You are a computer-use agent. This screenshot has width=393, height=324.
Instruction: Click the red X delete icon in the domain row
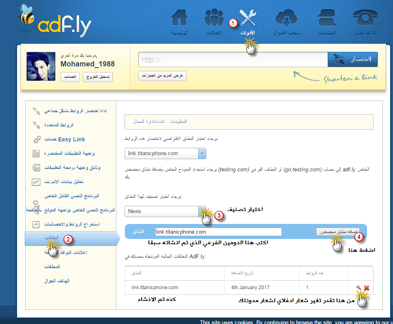pyautogui.click(x=366, y=288)
